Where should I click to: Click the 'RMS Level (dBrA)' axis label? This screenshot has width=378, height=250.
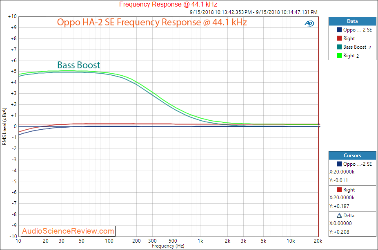pyautogui.click(x=4, y=126)
